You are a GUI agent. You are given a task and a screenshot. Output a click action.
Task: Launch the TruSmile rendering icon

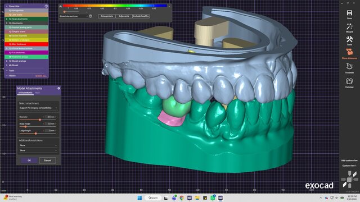tap(349, 67)
